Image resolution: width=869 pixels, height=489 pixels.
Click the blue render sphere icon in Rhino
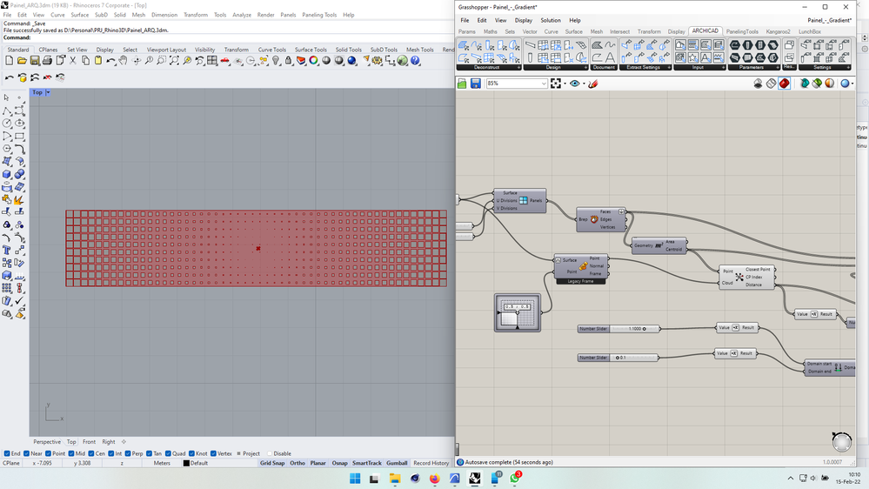coord(352,60)
